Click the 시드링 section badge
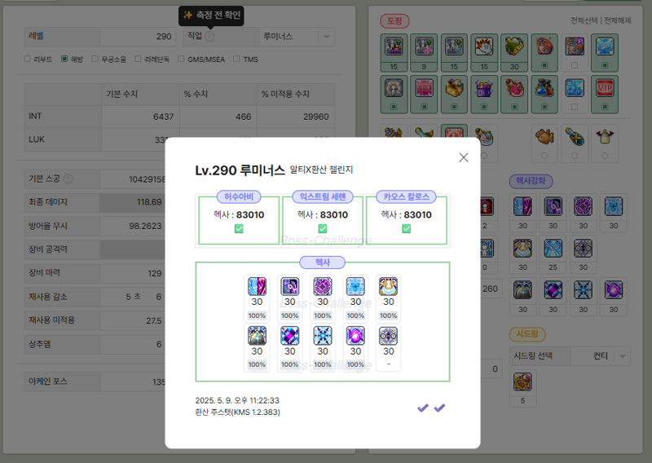 click(x=527, y=334)
